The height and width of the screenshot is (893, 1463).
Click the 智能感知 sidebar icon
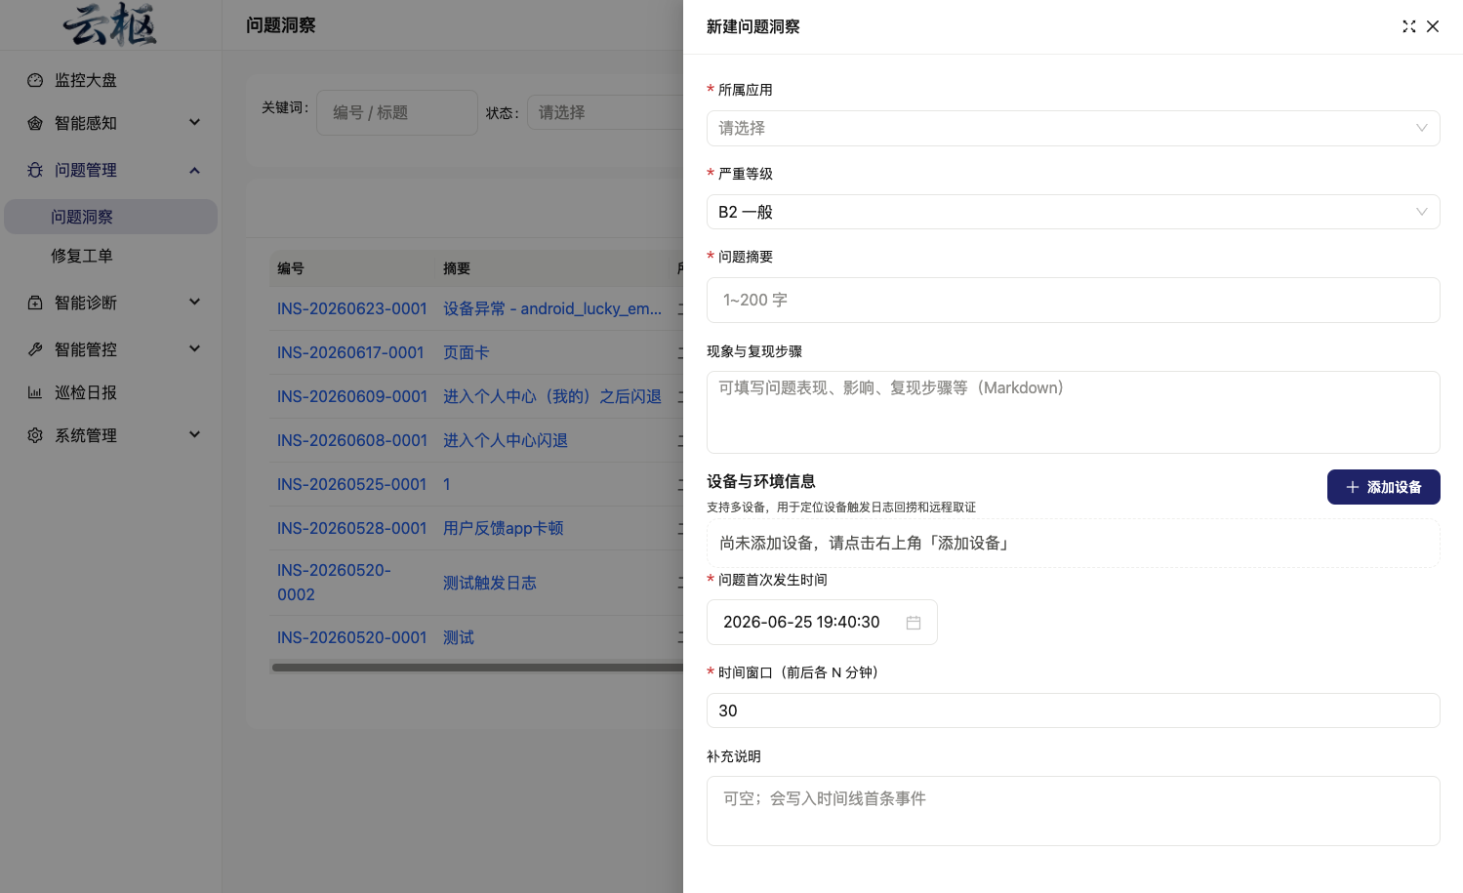tap(35, 123)
